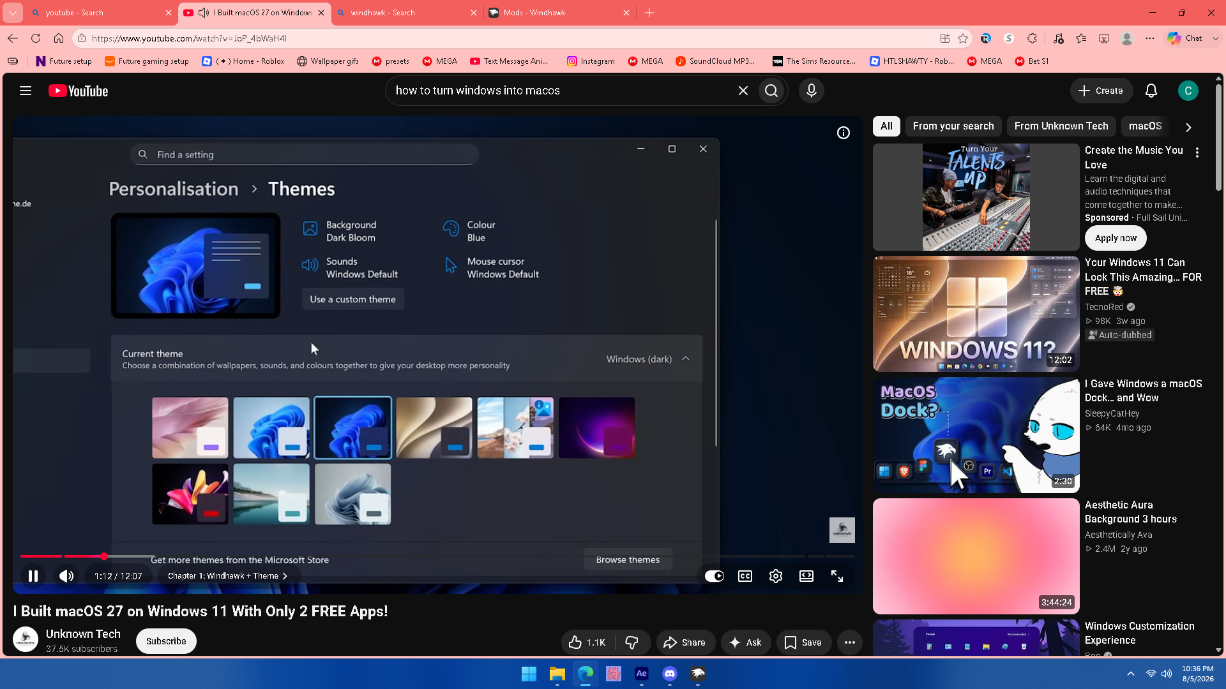Ask about this video

click(x=746, y=642)
